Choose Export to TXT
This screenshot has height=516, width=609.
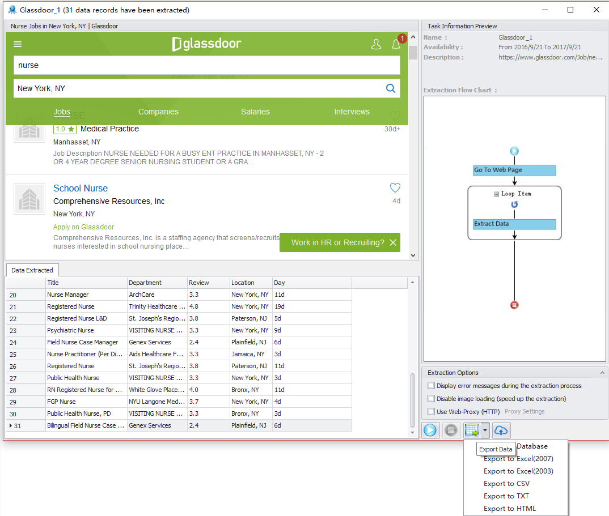click(506, 496)
